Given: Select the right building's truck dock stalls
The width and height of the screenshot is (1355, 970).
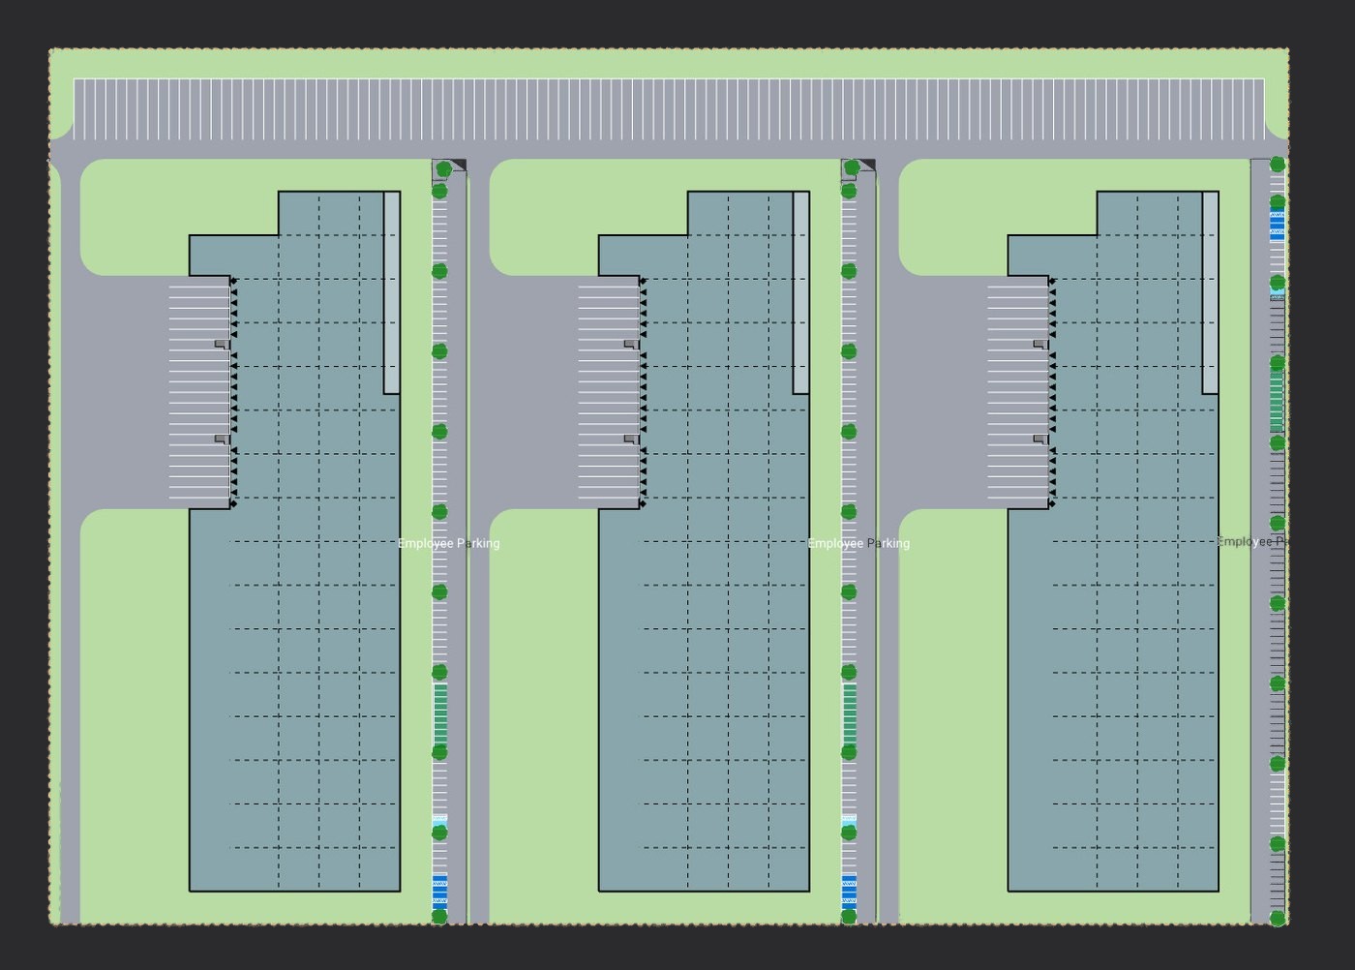Looking at the screenshot, I should point(1018,392).
